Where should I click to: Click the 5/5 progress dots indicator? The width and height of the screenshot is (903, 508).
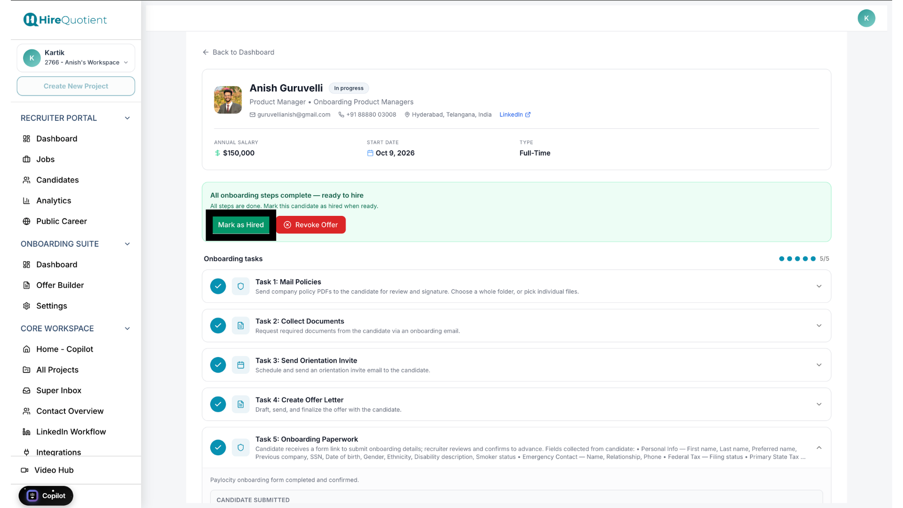[x=804, y=259]
